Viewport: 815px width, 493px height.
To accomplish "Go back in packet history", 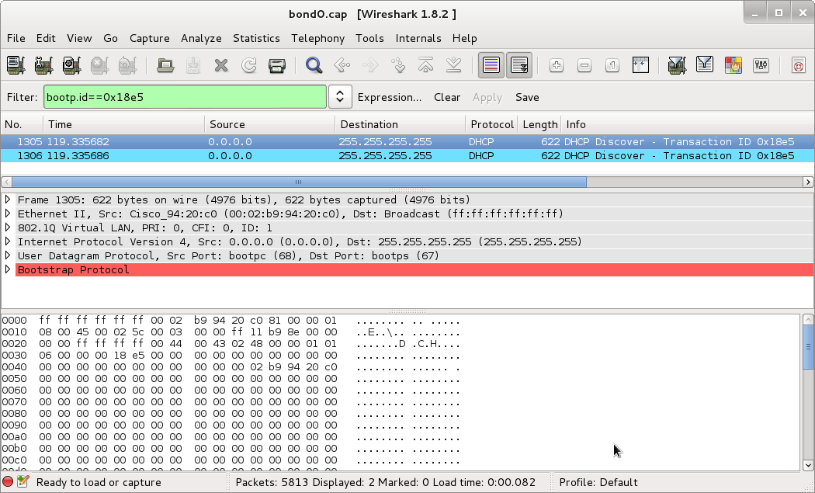I will point(342,65).
